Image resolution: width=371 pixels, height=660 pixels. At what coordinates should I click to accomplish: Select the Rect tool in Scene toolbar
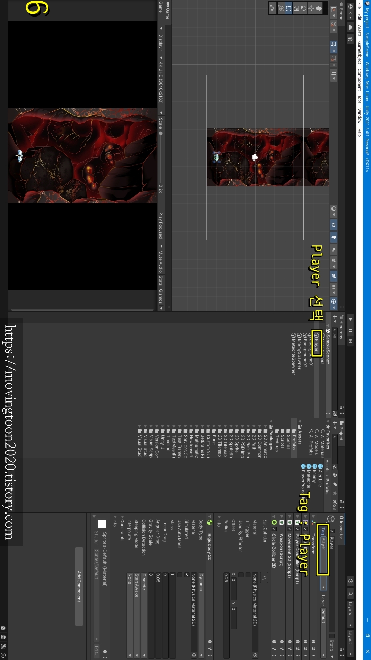pos(289,8)
